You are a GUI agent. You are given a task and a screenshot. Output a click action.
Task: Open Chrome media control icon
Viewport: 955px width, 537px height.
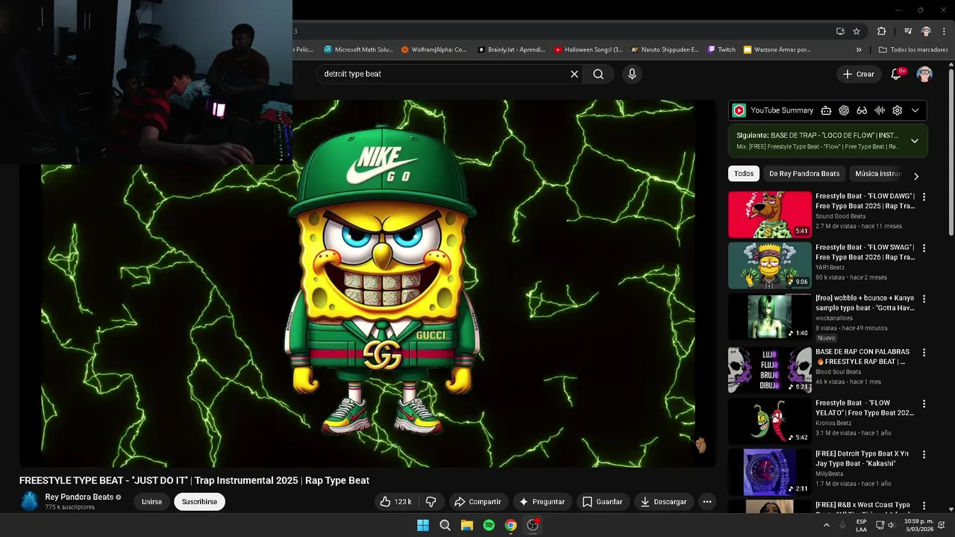(908, 31)
